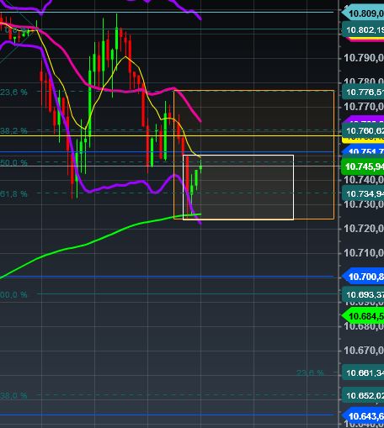The width and height of the screenshot is (384, 428).
Task: Click the 10.770,0 axis value
Action: tap(364, 107)
